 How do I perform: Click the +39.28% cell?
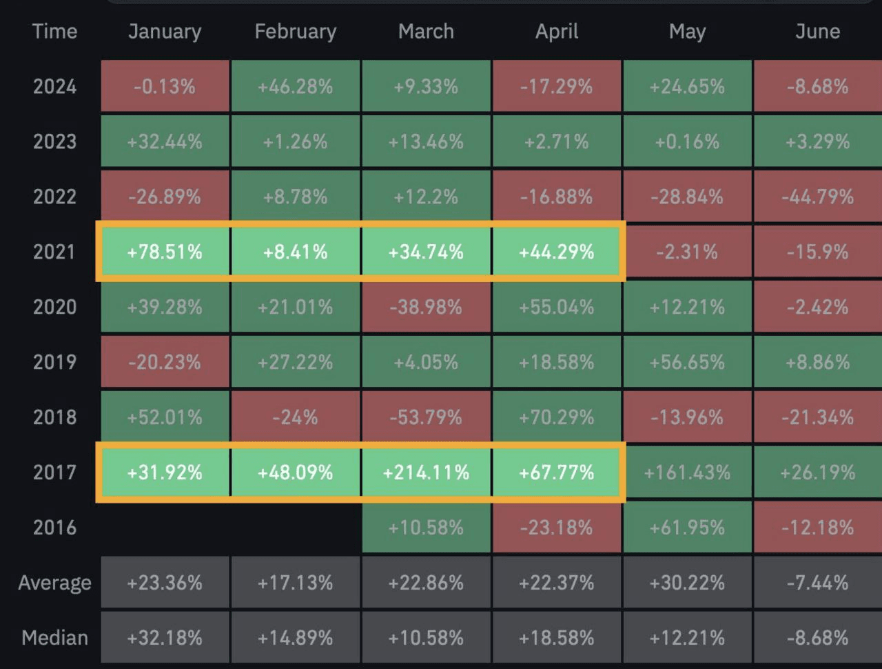(165, 307)
